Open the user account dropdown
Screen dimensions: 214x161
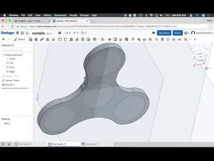click(x=202, y=33)
